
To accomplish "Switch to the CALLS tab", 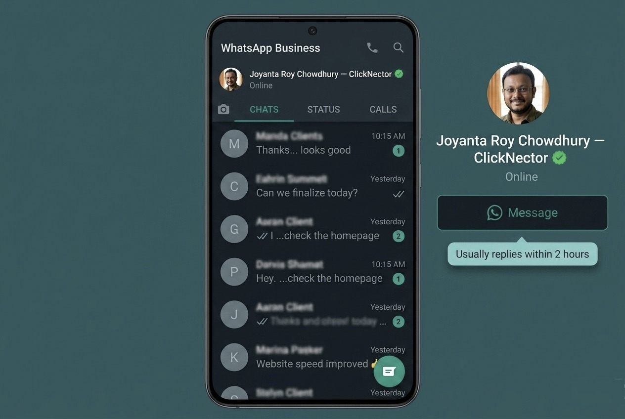I will point(383,110).
